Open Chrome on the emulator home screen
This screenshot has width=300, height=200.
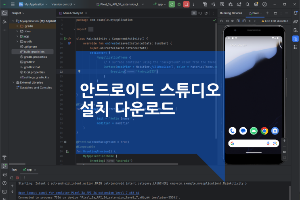[x=264, y=131]
